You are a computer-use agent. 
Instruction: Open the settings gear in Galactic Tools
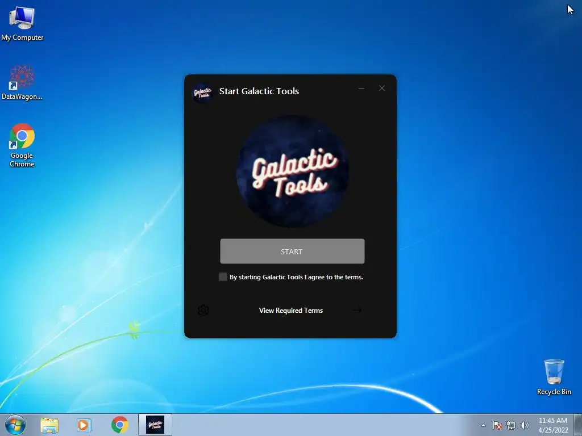click(x=203, y=310)
